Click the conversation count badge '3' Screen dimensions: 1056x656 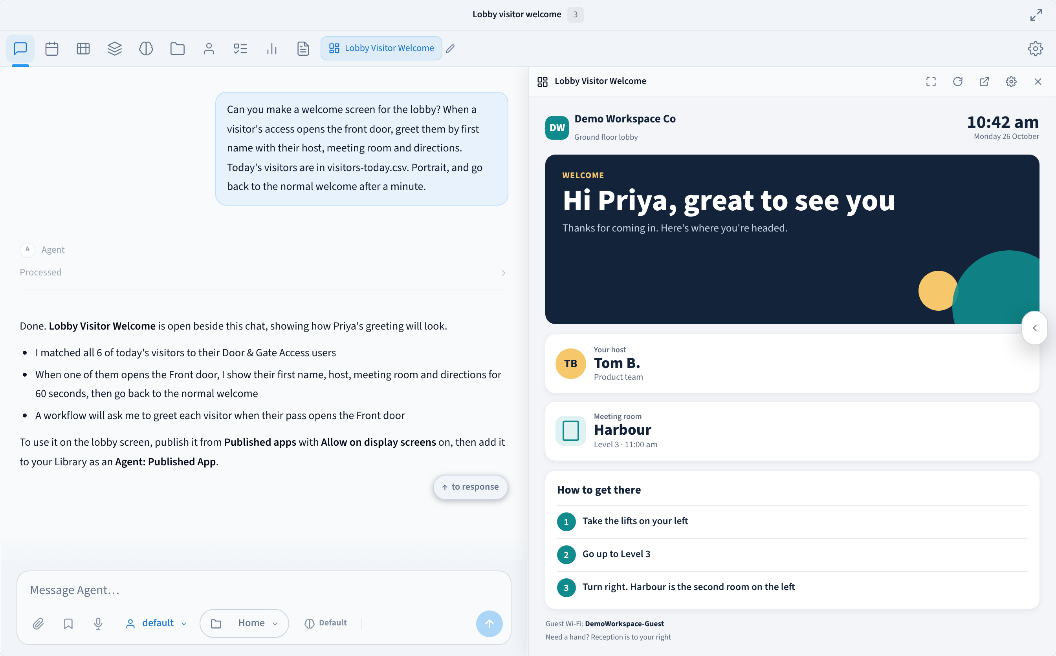[x=575, y=14]
